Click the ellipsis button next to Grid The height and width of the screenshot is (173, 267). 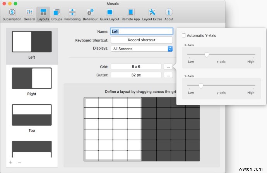click(167, 67)
